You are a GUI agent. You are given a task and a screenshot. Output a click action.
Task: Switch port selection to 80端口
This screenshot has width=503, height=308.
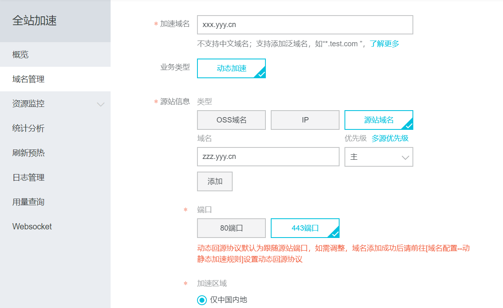(x=231, y=228)
